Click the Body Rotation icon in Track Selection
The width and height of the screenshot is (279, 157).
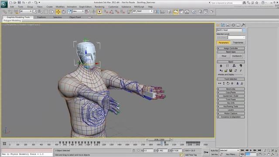[x=228, y=83]
